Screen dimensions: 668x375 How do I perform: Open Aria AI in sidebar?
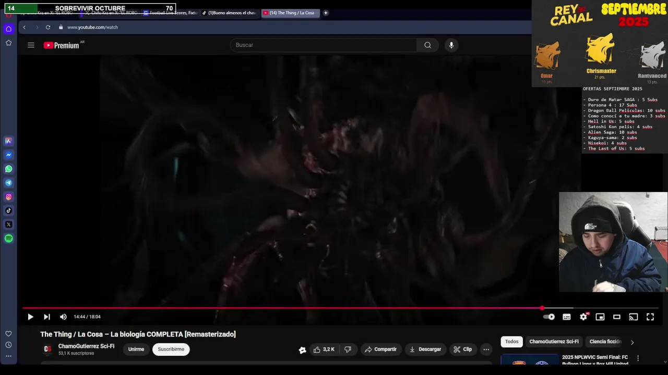point(8,141)
